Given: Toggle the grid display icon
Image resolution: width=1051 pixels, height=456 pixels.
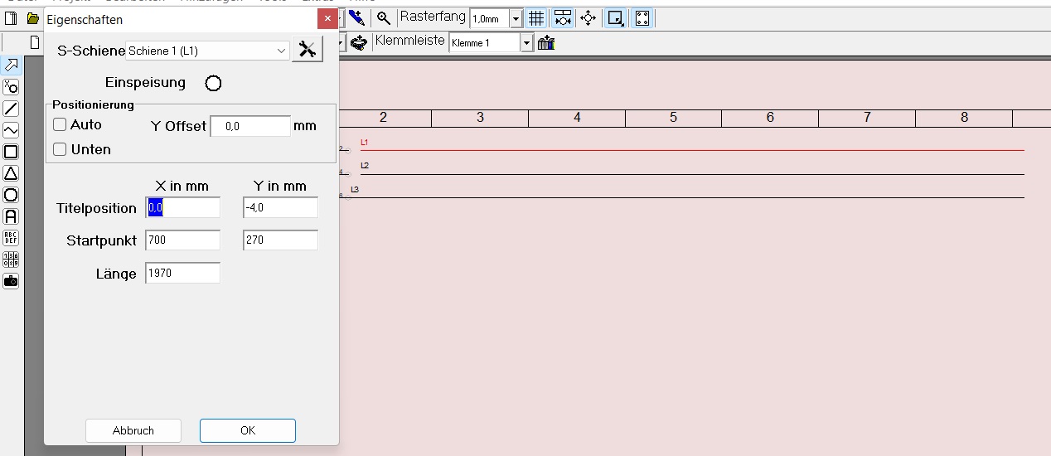Looking at the screenshot, I should pyautogui.click(x=536, y=18).
